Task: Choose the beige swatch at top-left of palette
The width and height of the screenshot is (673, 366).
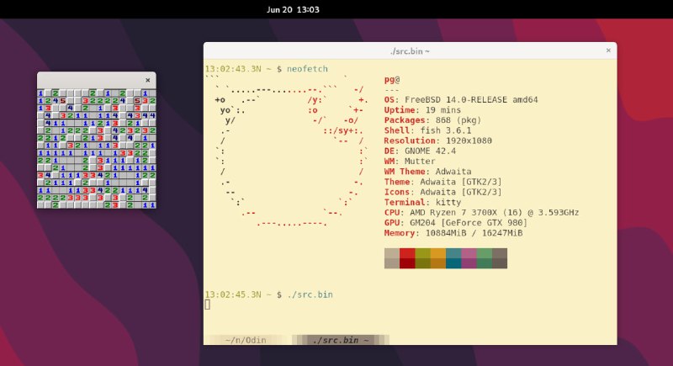Action: click(392, 252)
